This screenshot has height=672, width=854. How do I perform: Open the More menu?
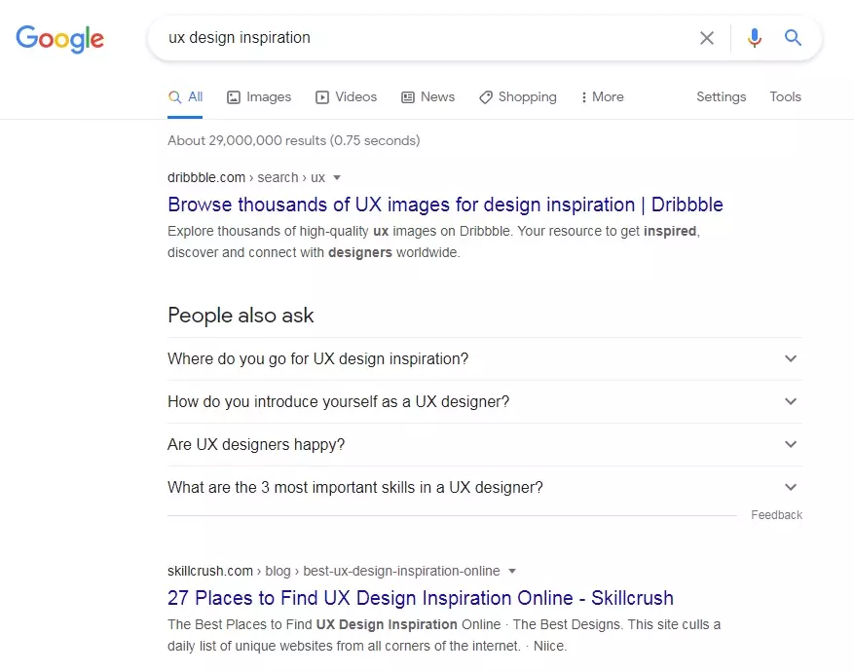(x=603, y=97)
